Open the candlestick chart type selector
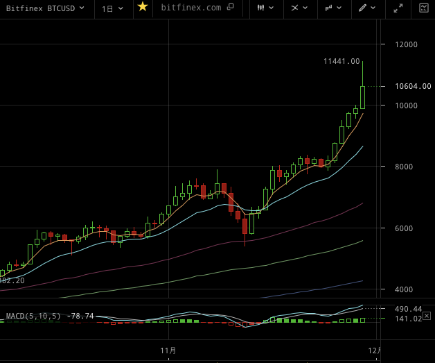This screenshot has height=363, width=435. click(260, 8)
